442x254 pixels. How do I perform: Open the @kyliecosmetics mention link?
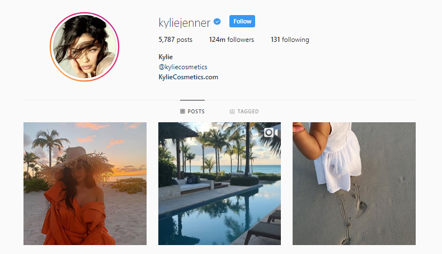click(x=183, y=67)
